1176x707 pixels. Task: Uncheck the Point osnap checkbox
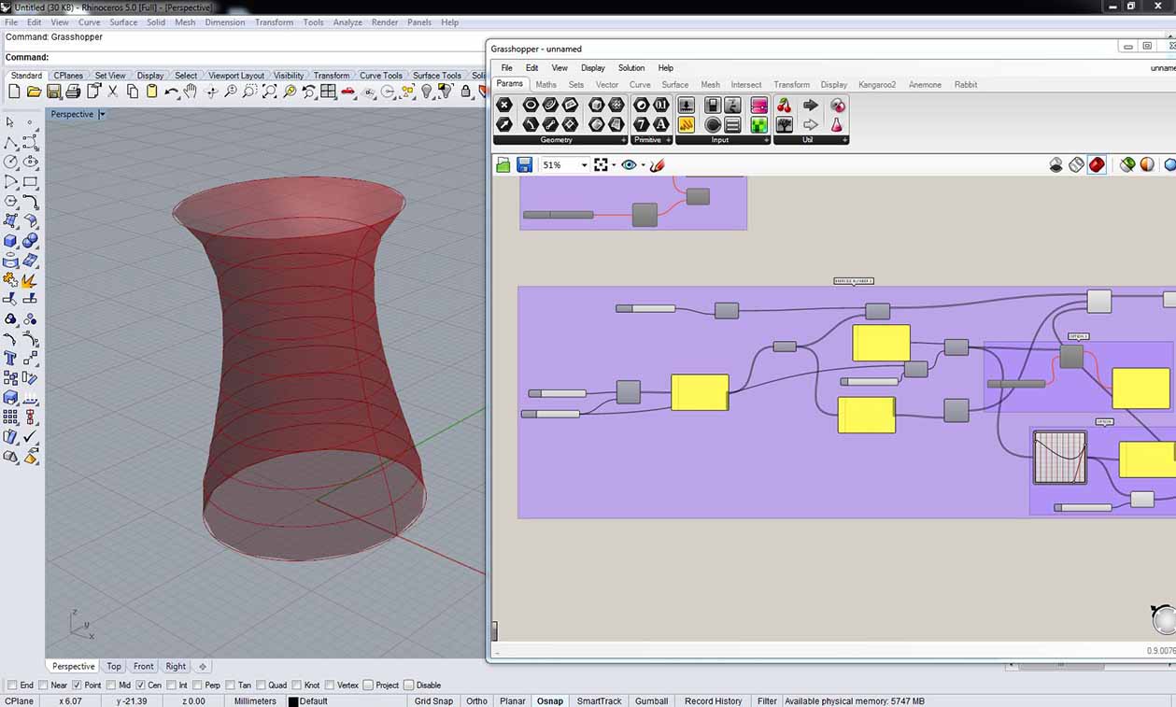point(78,685)
